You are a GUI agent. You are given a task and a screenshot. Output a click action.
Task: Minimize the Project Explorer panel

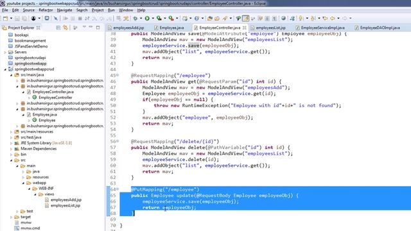click(91, 27)
